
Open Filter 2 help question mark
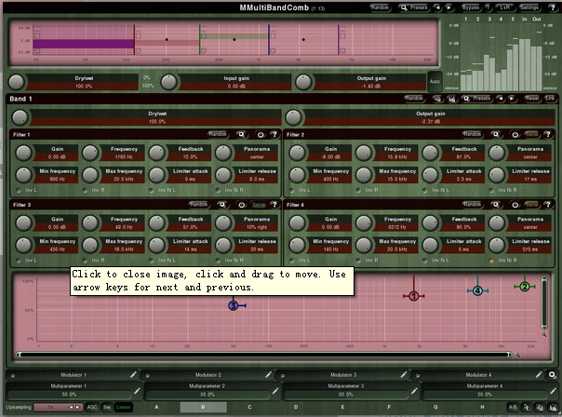click(x=550, y=134)
